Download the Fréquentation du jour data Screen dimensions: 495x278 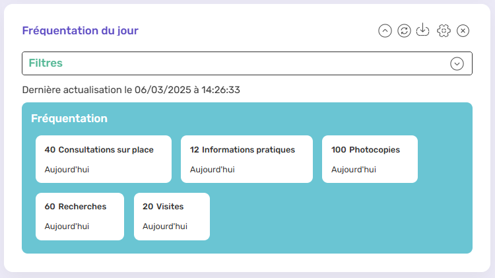click(x=423, y=31)
